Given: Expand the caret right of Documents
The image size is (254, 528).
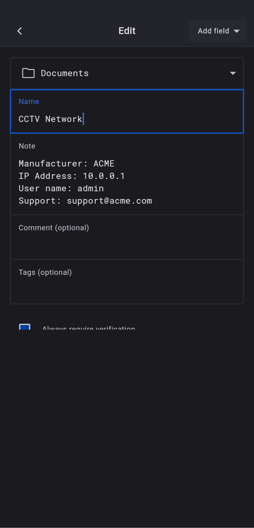Looking at the screenshot, I should pyautogui.click(x=233, y=73).
